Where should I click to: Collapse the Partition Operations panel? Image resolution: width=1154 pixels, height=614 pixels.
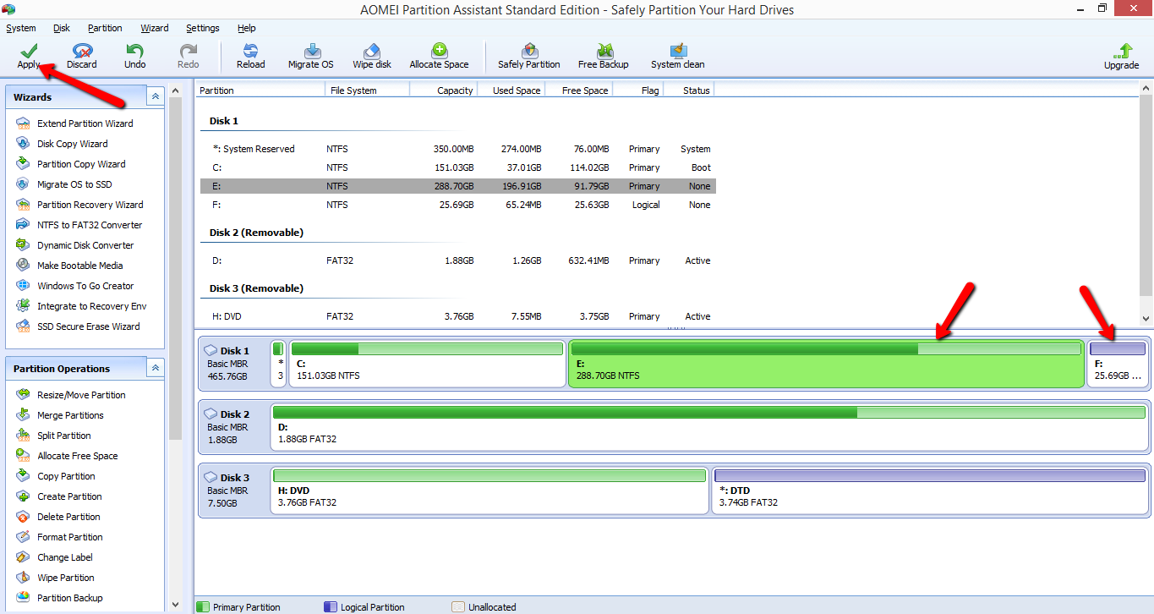155,369
